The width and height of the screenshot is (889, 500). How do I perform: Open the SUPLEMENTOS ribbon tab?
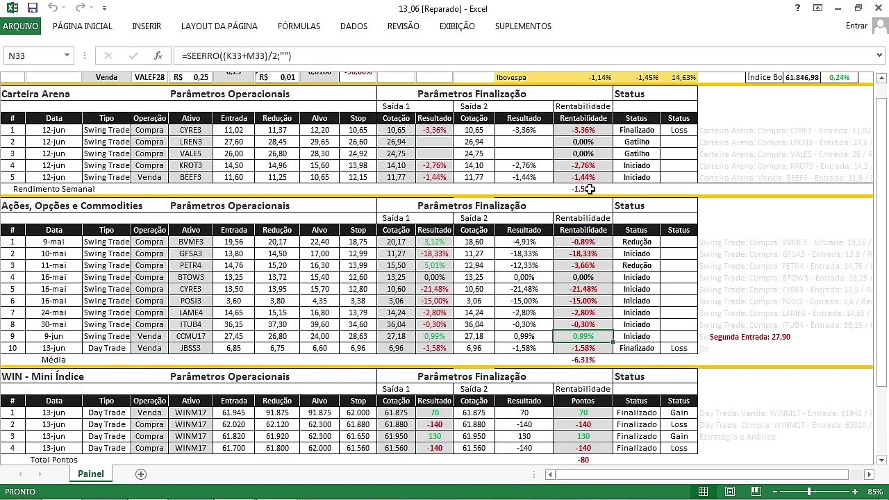tap(523, 26)
